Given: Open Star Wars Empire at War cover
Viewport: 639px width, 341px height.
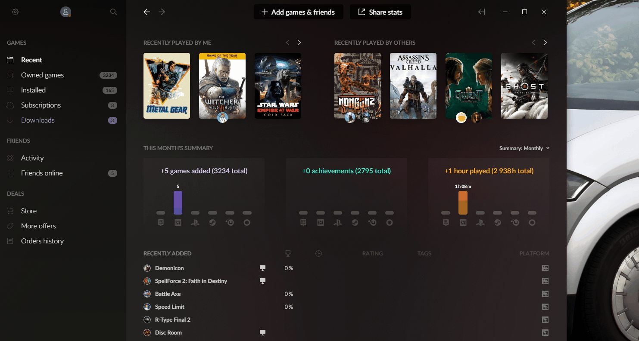Looking at the screenshot, I should [x=278, y=86].
